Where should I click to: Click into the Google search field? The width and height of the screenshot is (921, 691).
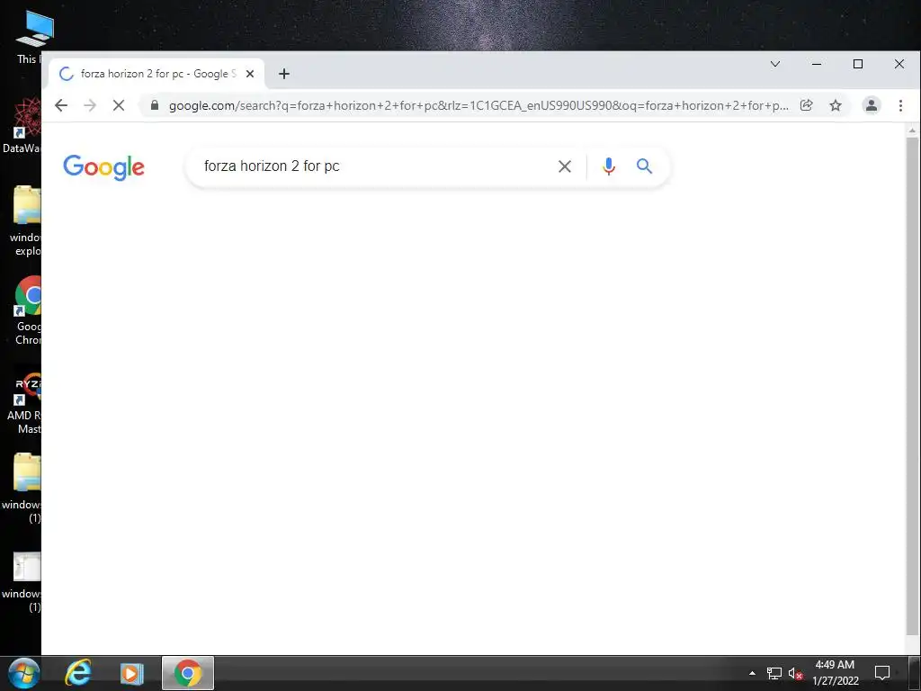tap(376, 166)
